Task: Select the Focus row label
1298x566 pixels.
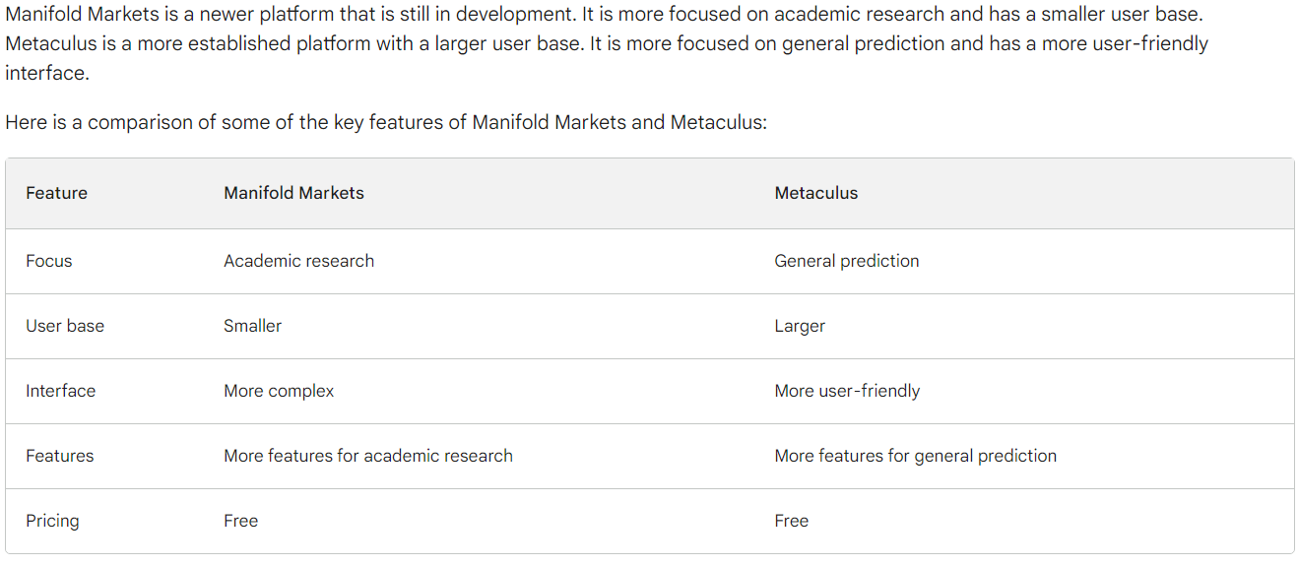Action: tap(48, 261)
